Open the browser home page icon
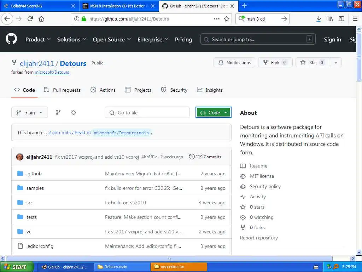362x272 pixels. (x=41, y=19)
